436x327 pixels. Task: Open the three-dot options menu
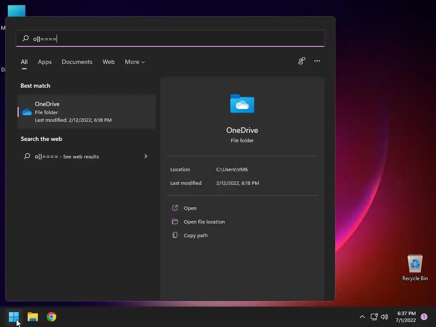point(317,61)
